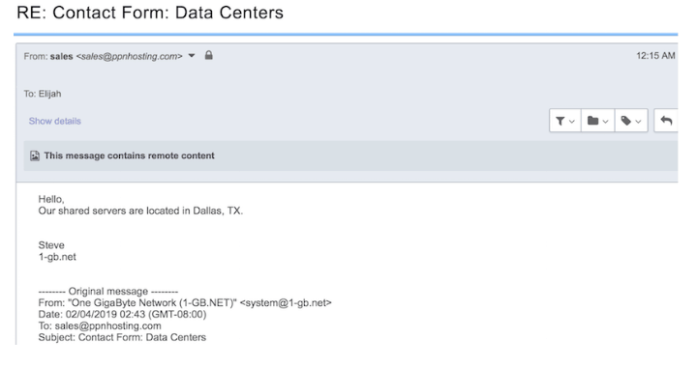This screenshot has width=697, height=367.
Task: Select the bold sender name 'sales'
Action: pyautogui.click(x=61, y=56)
